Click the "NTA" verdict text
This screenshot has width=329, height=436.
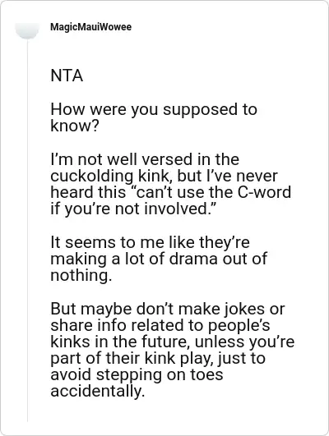click(67, 76)
